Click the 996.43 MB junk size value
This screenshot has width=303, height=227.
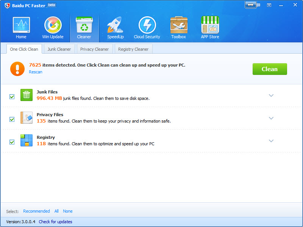tap(49, 98)
